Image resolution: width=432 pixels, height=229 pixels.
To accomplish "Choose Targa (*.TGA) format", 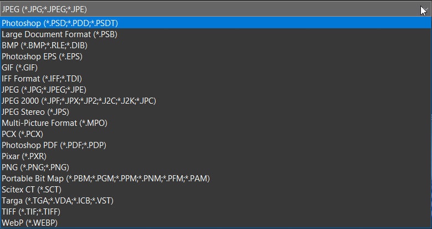I will (216, 201).
